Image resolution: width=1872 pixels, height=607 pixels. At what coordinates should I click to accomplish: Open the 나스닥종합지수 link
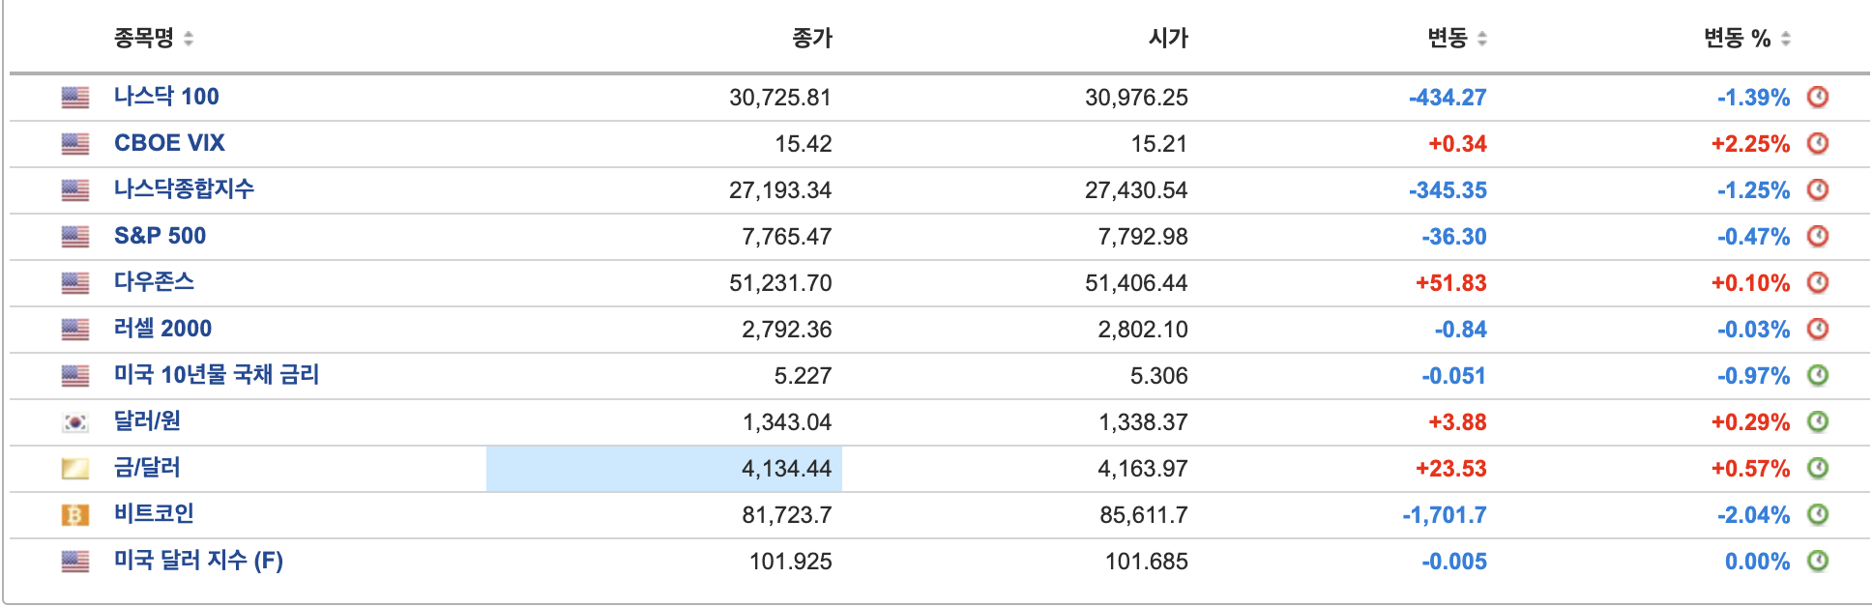184,189
